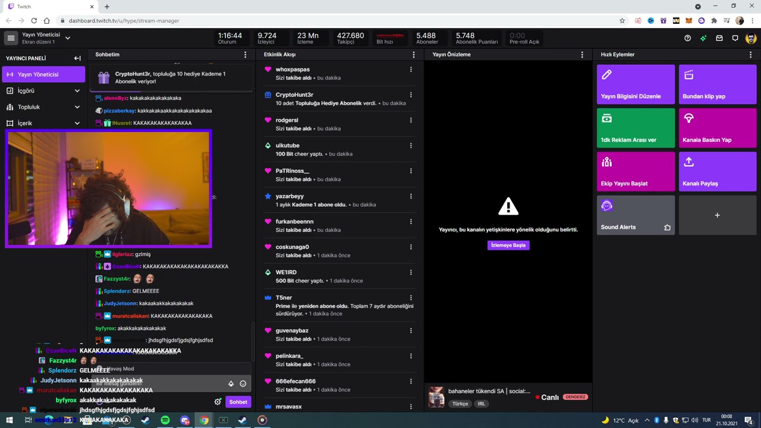
Task: Open options for WE1IRD cheer event
Action: tap(411, 272)
